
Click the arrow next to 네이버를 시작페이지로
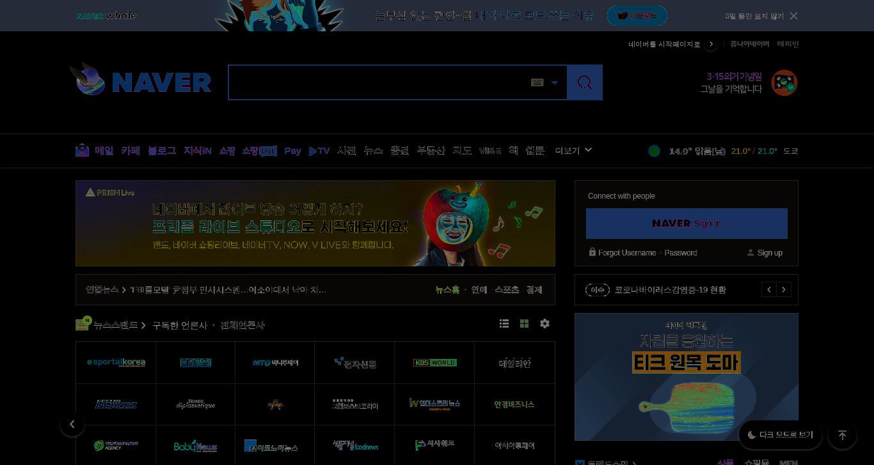[711, 44]
